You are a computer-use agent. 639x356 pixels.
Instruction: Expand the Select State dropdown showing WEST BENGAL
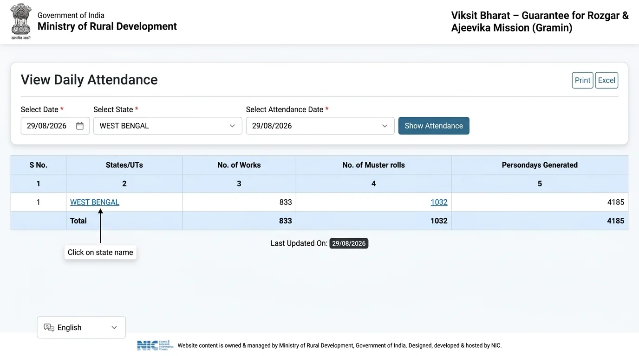pos(168,126)
